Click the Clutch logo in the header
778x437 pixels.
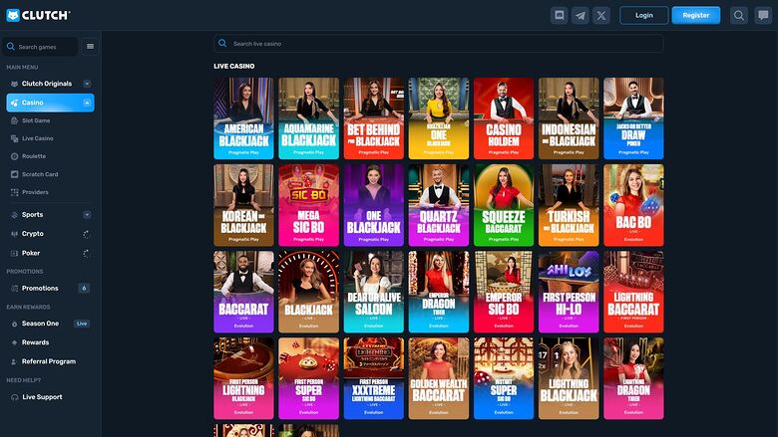tap(38, 15)
